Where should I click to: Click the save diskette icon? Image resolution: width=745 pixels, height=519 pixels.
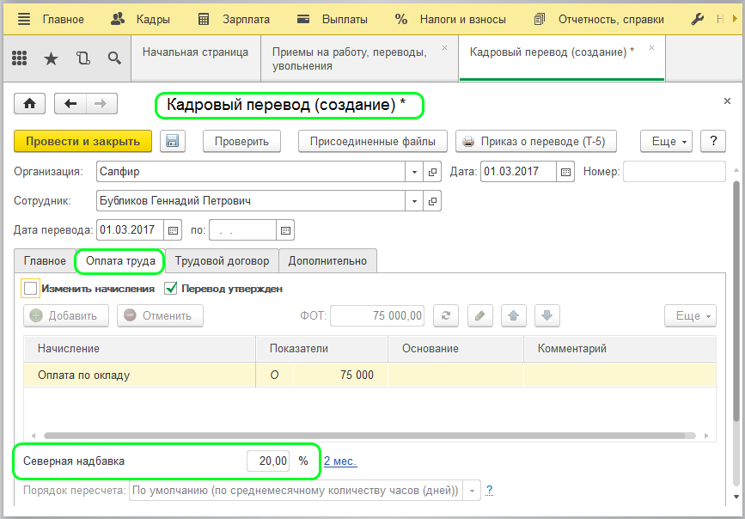tap(172, 141)
